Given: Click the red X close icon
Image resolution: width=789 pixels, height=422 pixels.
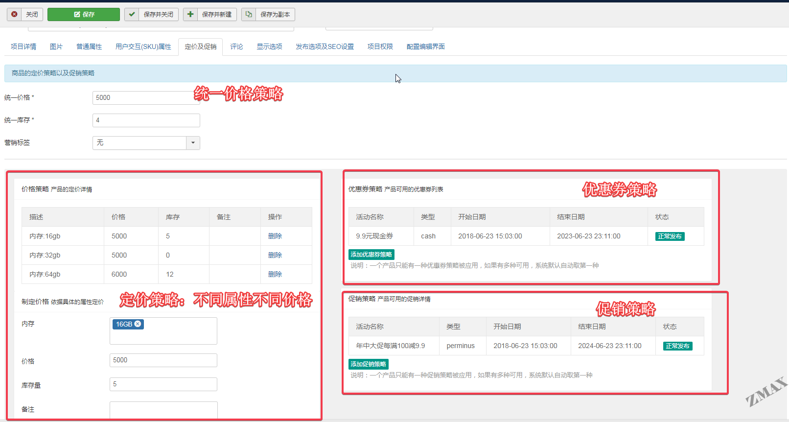Looking at the screenshot, I should click(x=15, y=14).
